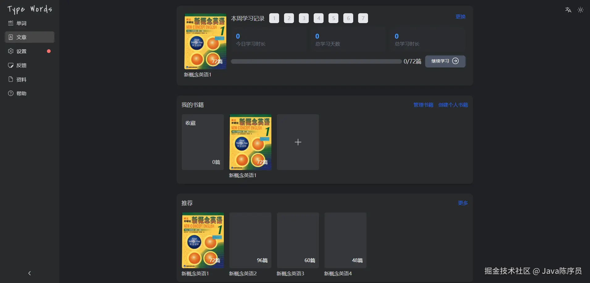This screenshot has width=590, height=283.
Task: Open the 单词 menu item
Action: [30, 23]
